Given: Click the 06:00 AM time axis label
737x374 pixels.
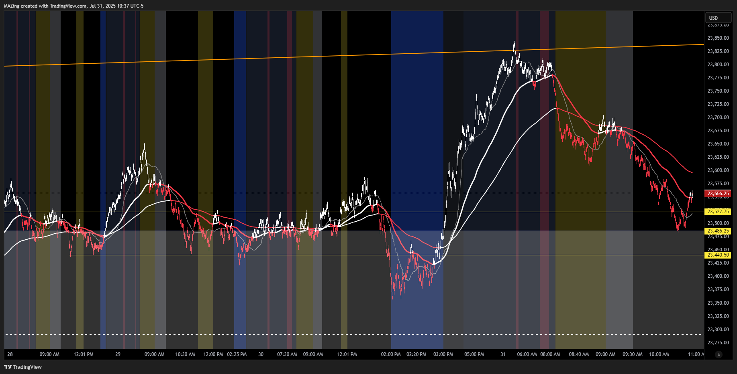Looking at the screenshot, I should 527,354.
